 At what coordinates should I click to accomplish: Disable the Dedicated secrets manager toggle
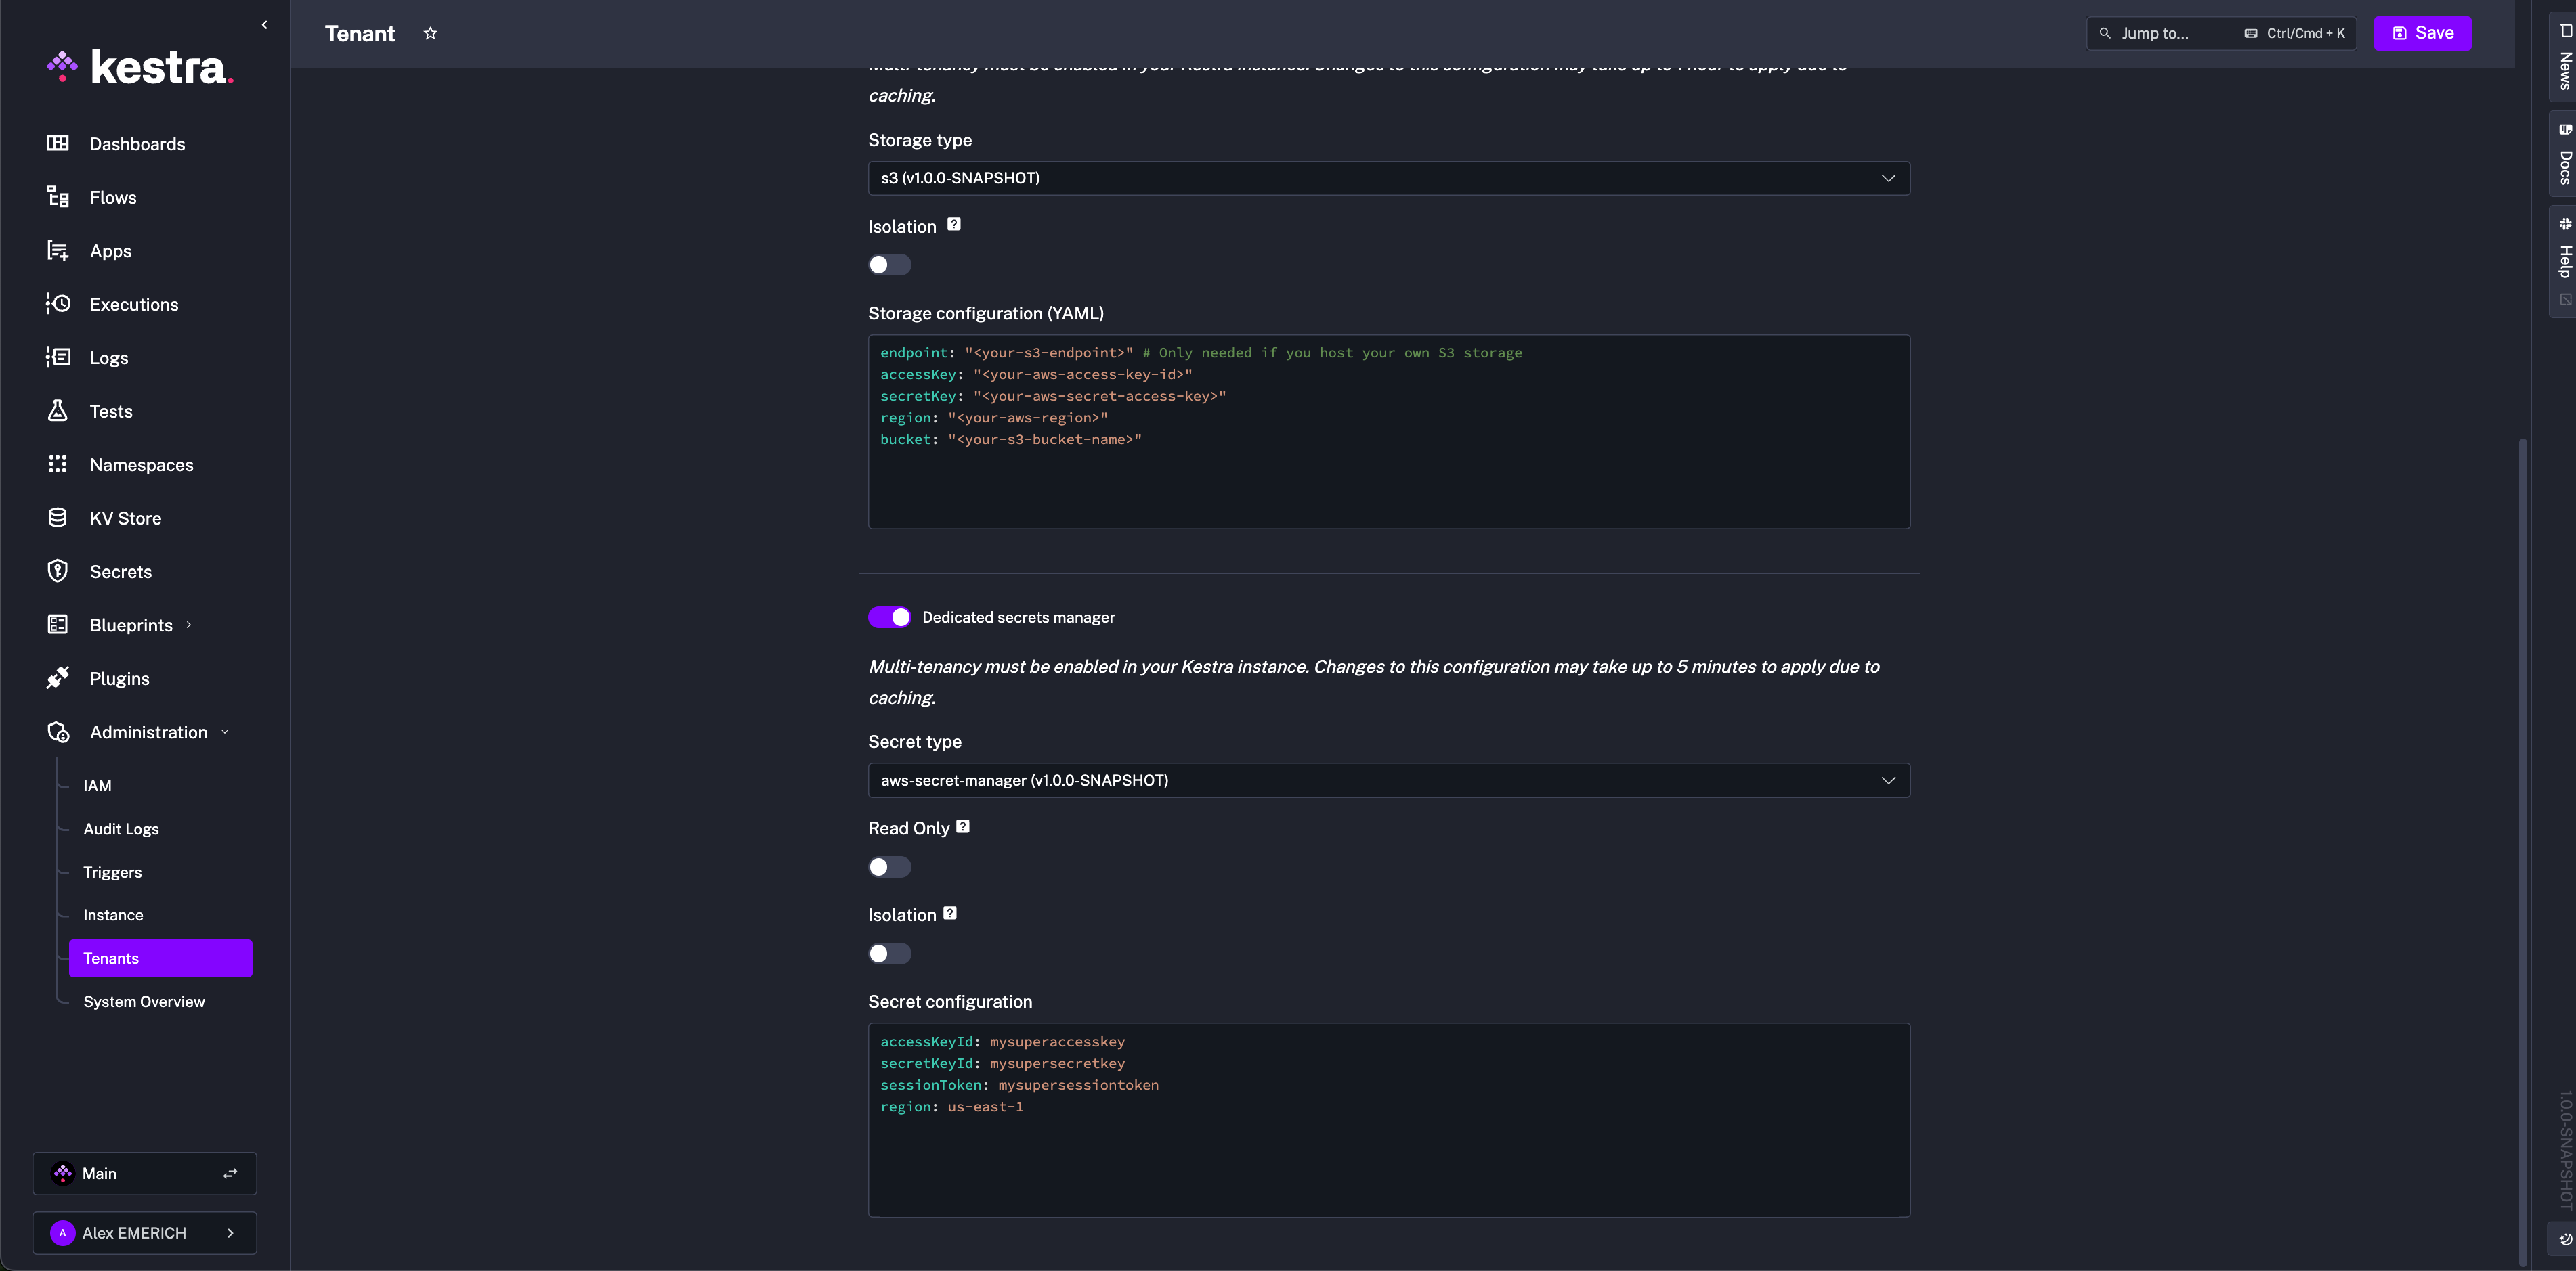point(889,617)
